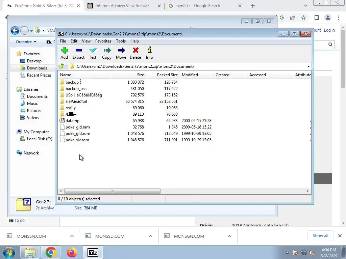Open the Help menu in 7-Zip
This screenshot has height=259, width=346.
click(x=134, y=41)
